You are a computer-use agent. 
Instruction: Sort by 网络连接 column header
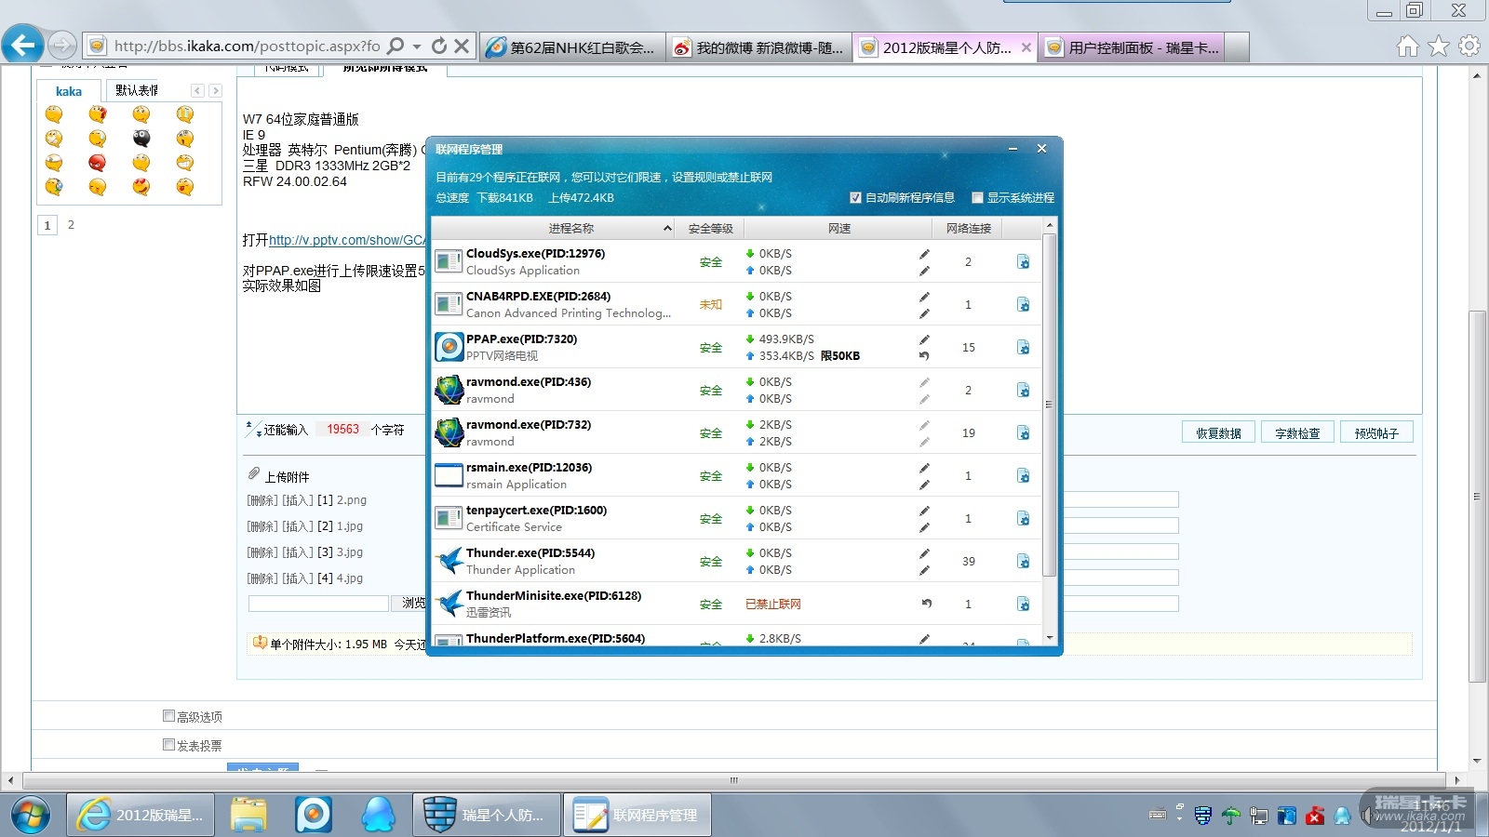point(969,229)
